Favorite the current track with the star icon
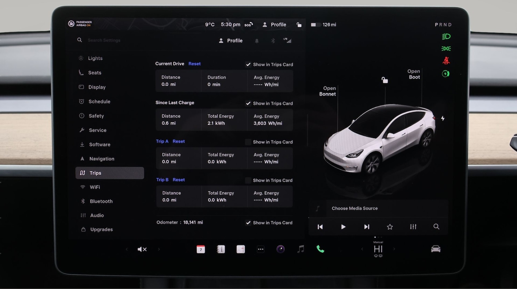This screenshot has height=289, width=517. coord(390,227)
